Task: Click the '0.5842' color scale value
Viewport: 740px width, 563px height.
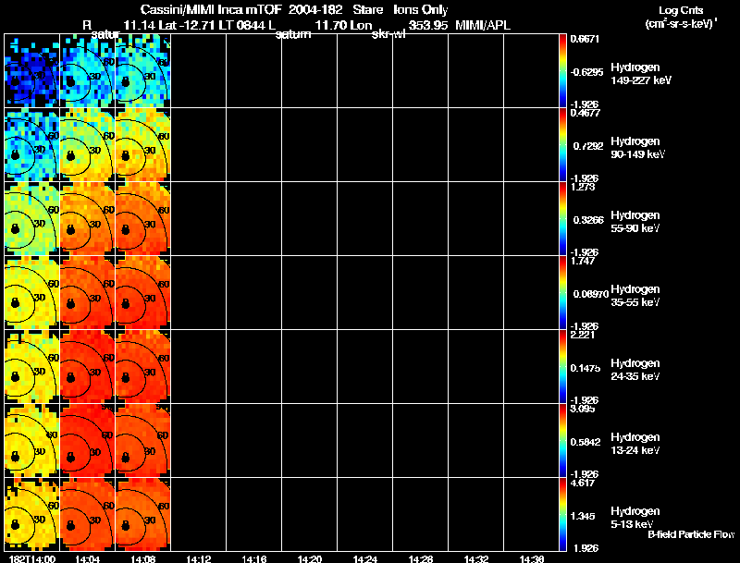Action: tap(586, 442)
